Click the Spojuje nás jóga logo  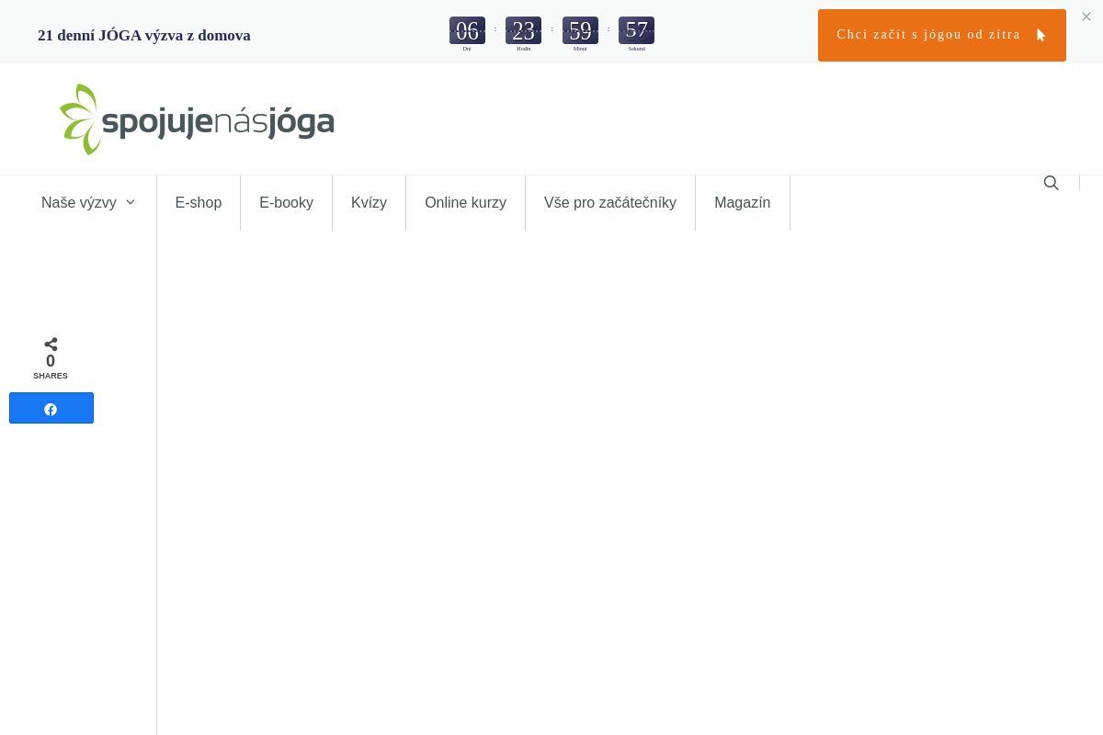[197, 119]
